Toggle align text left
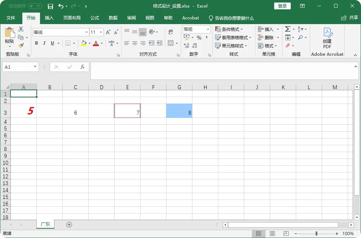361x238 pixels. [126, 43]
